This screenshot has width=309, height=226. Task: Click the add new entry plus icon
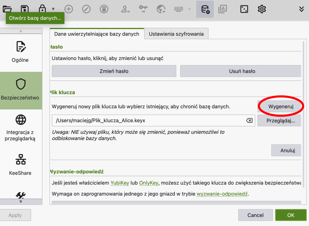pyautogui.click(x=69, y=9)
